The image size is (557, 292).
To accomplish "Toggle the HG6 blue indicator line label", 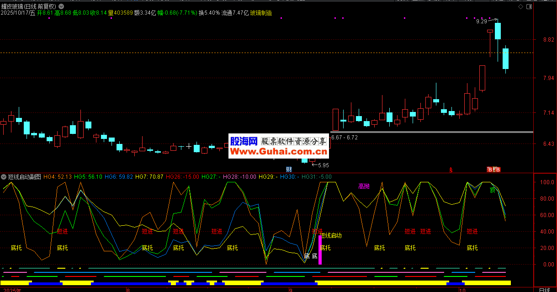I will tap(118, 177).
